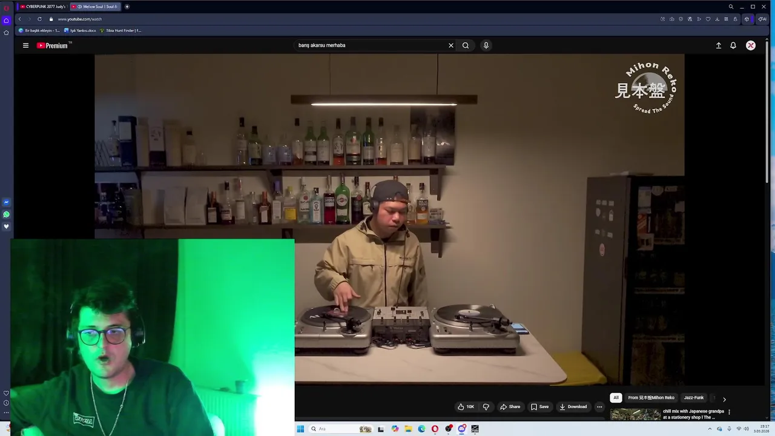Open Opera downloads icon in the toolbar

coord(717,19)
